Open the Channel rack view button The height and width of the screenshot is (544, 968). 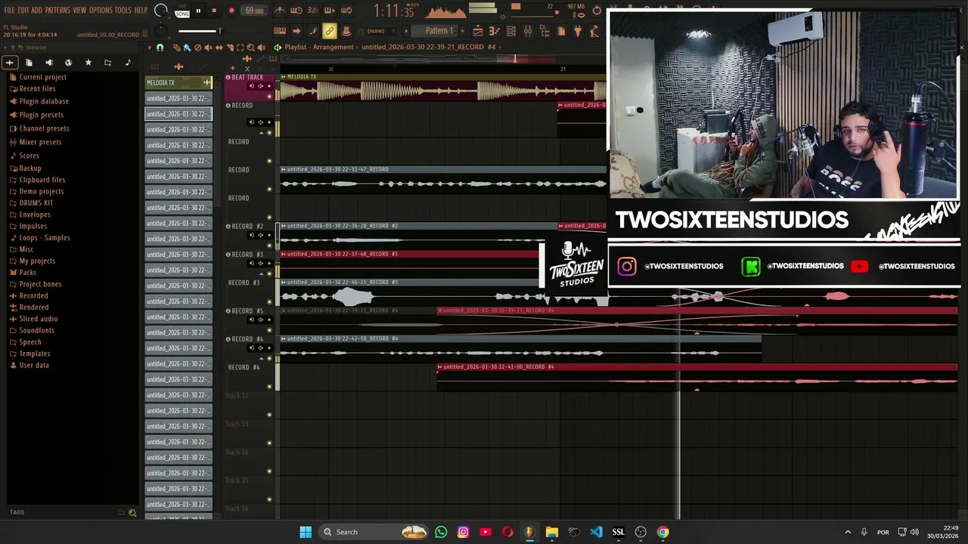510,31
